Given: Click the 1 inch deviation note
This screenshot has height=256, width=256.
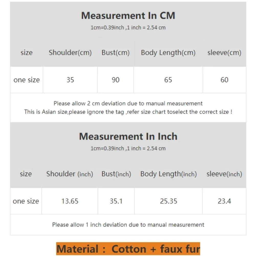Looking at the screenshot, I should [128, 225].
